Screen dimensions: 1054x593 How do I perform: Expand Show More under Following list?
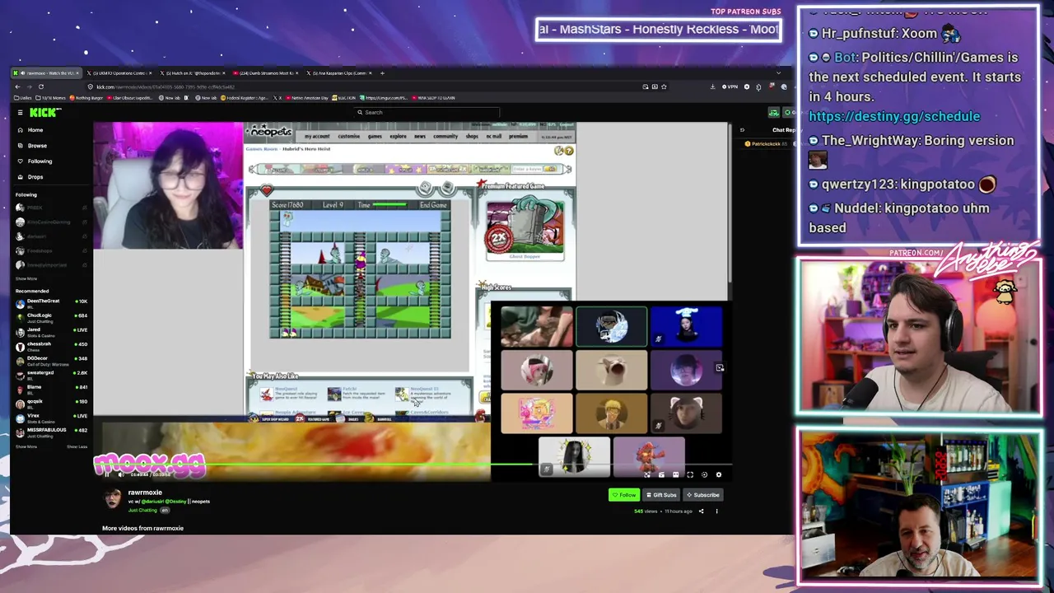tap(26, 278)
